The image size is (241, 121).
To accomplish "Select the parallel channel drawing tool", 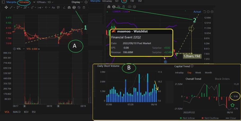I will pyautogui.click(x=18, y=7).
